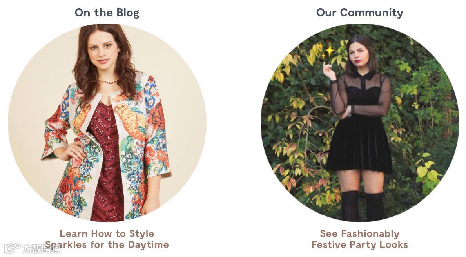Open the black dress community circle image
466x257 pixels.
pyautogui.click(x=360, y=123)
